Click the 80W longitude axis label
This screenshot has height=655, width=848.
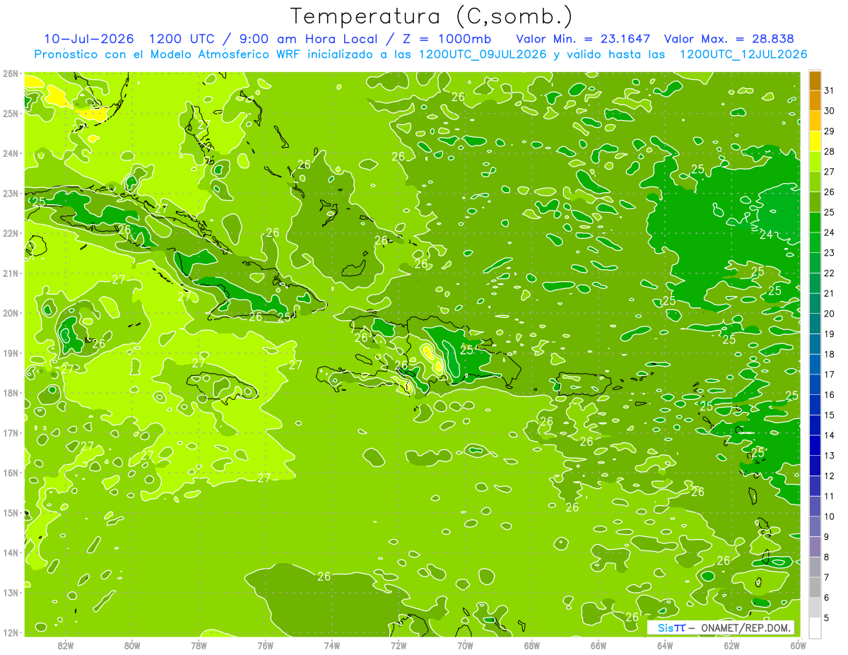(132, 645)
